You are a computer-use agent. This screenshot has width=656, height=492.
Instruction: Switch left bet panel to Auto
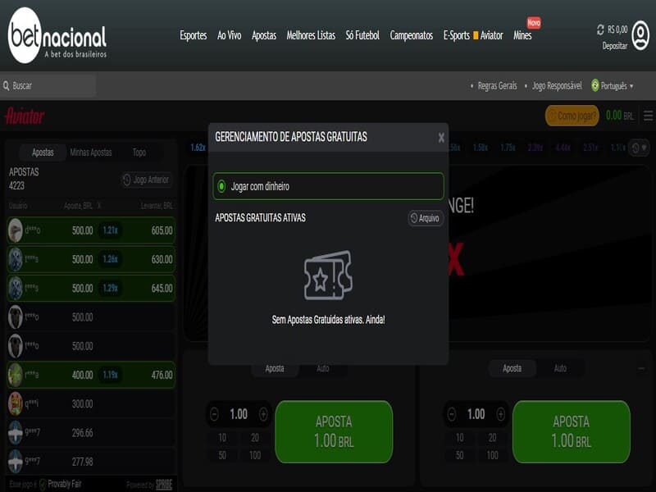click(323, 368)
